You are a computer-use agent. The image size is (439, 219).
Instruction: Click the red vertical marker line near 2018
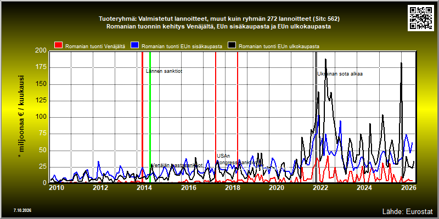click(x=238, y=117)
